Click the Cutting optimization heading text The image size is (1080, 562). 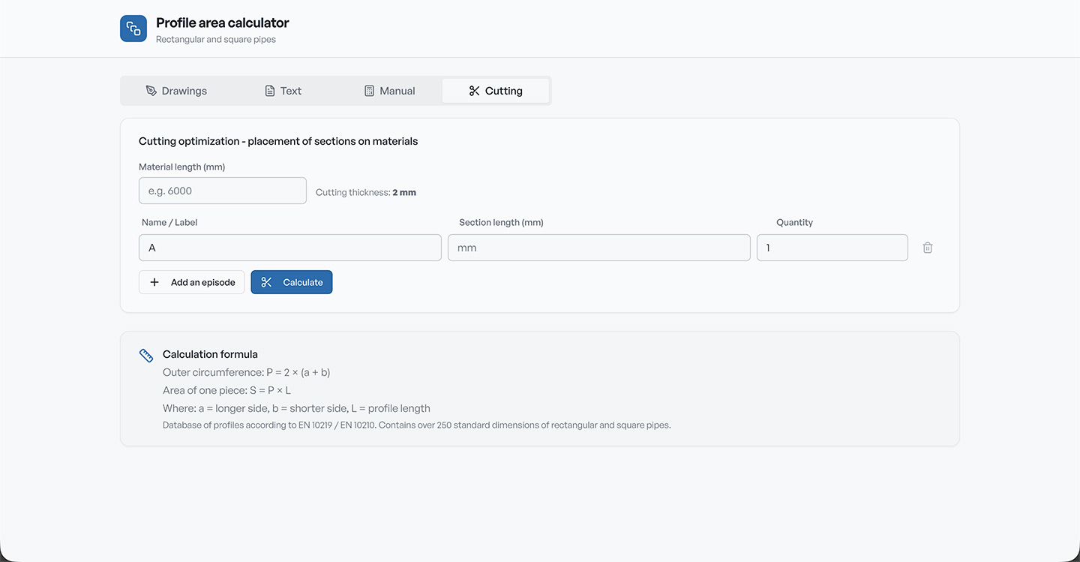point(278,141)
